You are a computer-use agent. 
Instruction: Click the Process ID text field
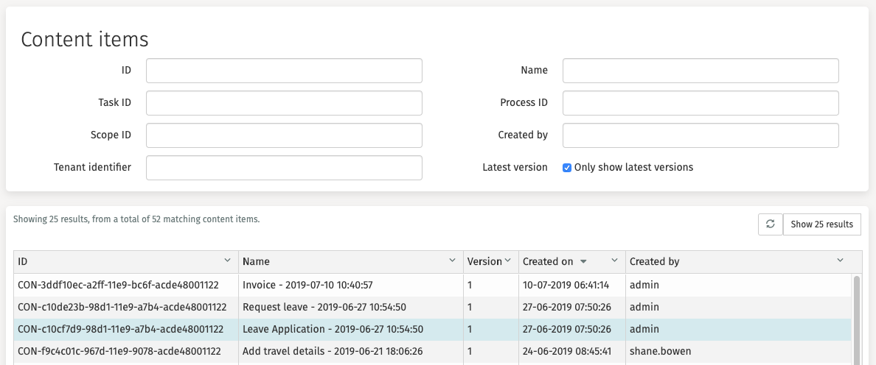(x=701, y=103)
